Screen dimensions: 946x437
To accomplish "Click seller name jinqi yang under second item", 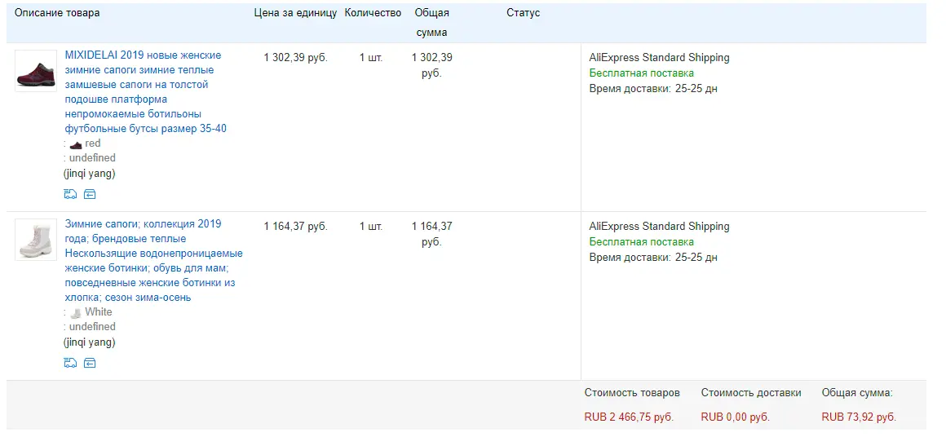I will pos(89,342).
